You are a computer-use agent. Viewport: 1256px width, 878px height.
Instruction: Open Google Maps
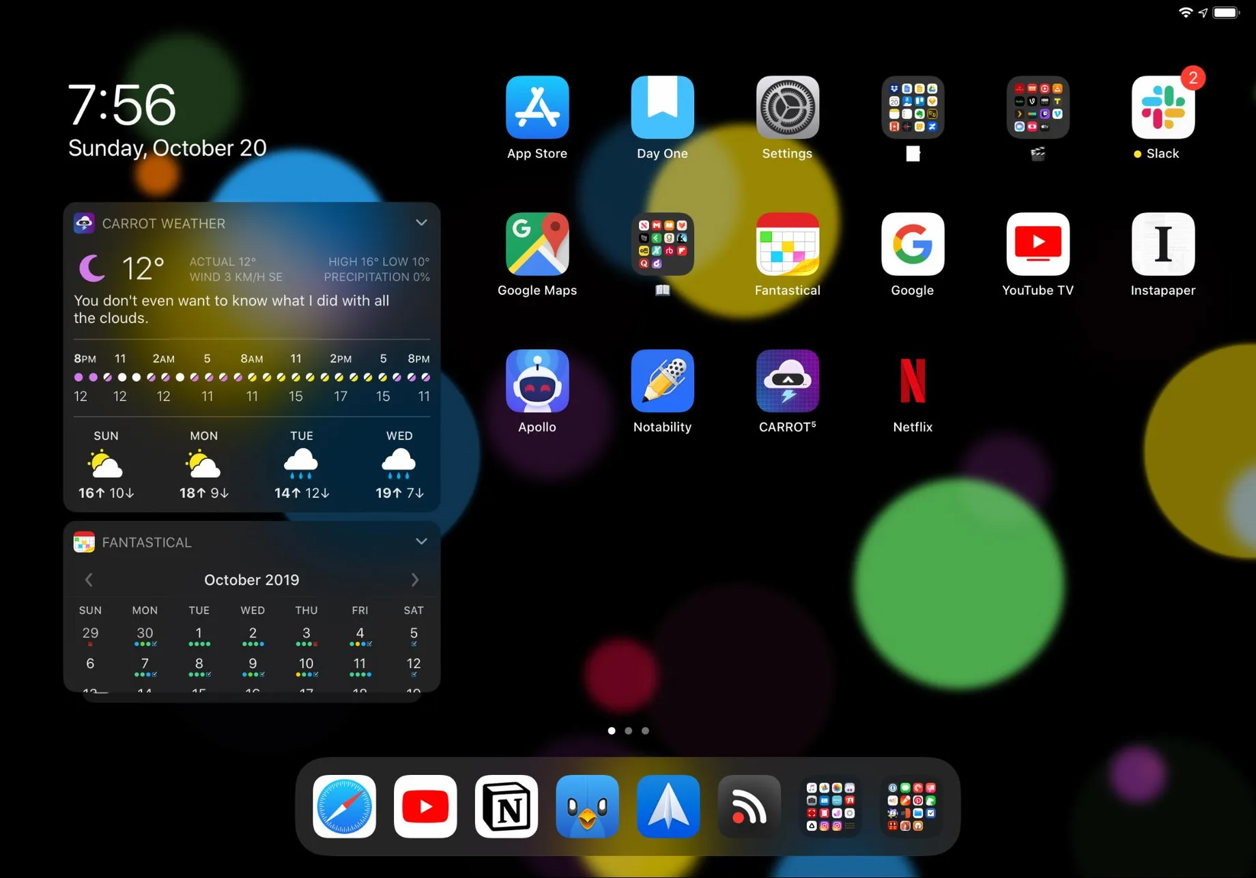pyautogui.click(x=537, y=244)
